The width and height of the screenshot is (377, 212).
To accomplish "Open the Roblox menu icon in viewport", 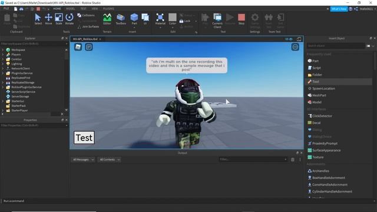I will (x=78, y=47).
